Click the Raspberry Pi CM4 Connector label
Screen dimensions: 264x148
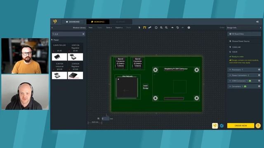tap(176, 69)
